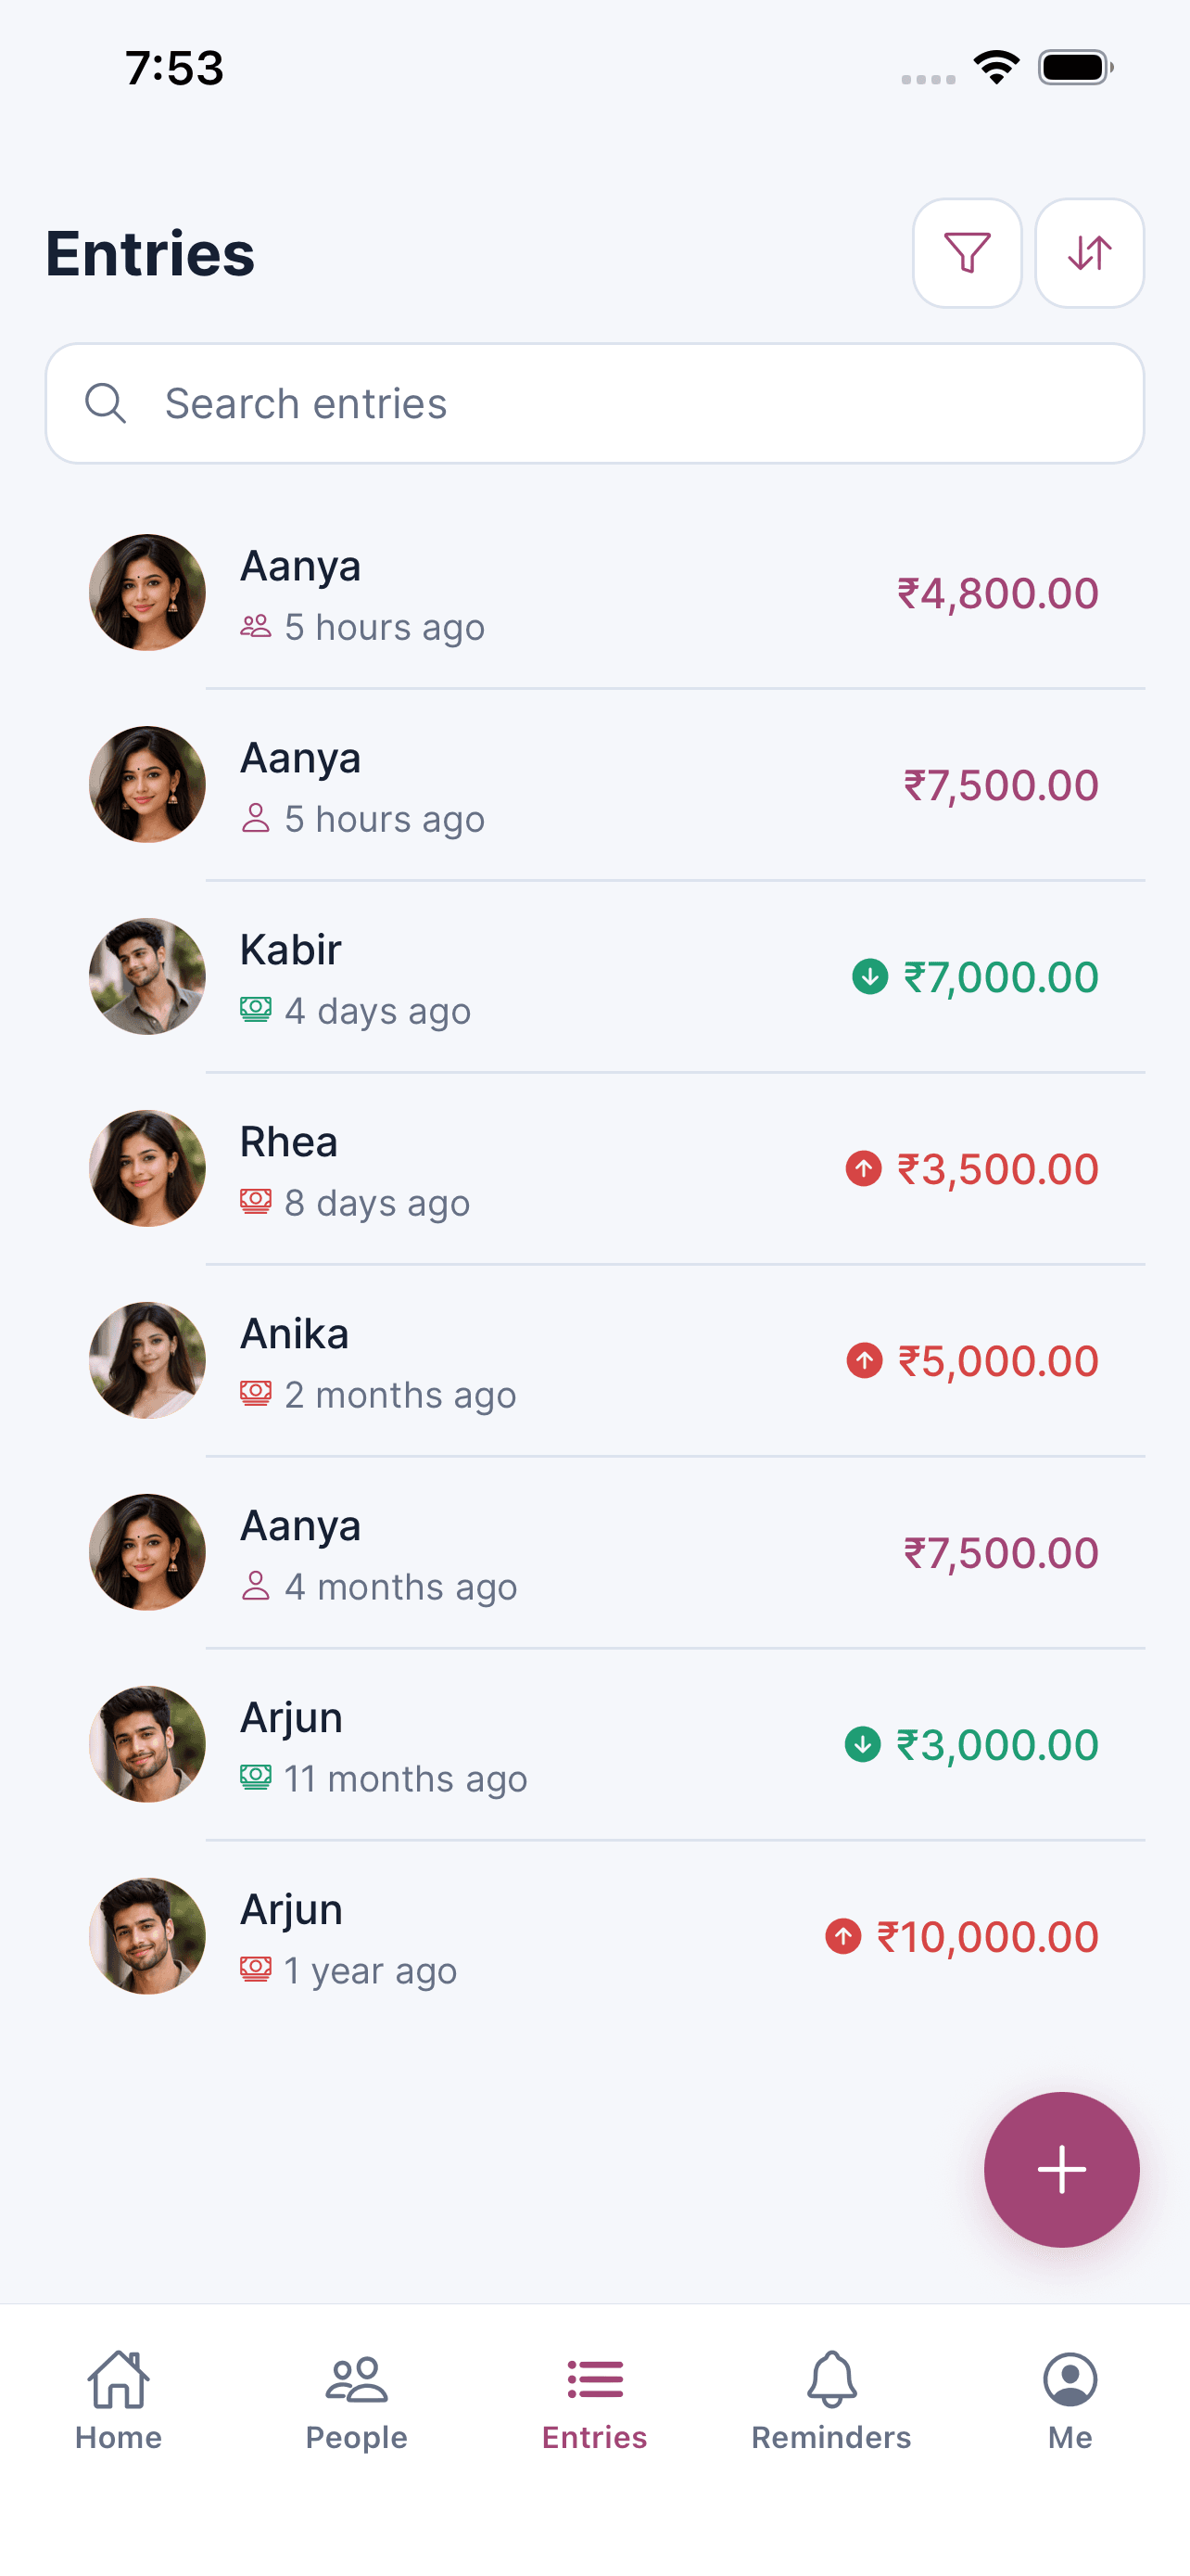1190x2576 pixels.
Task: Tap Arjun's avatar on the 1 year ago entry
Action: (x=148, y=1937)
